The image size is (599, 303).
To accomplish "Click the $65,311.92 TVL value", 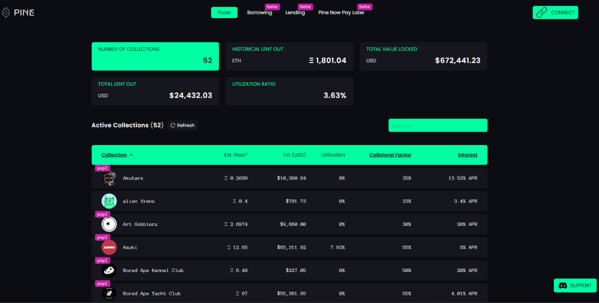I will (x=291, y=247).
